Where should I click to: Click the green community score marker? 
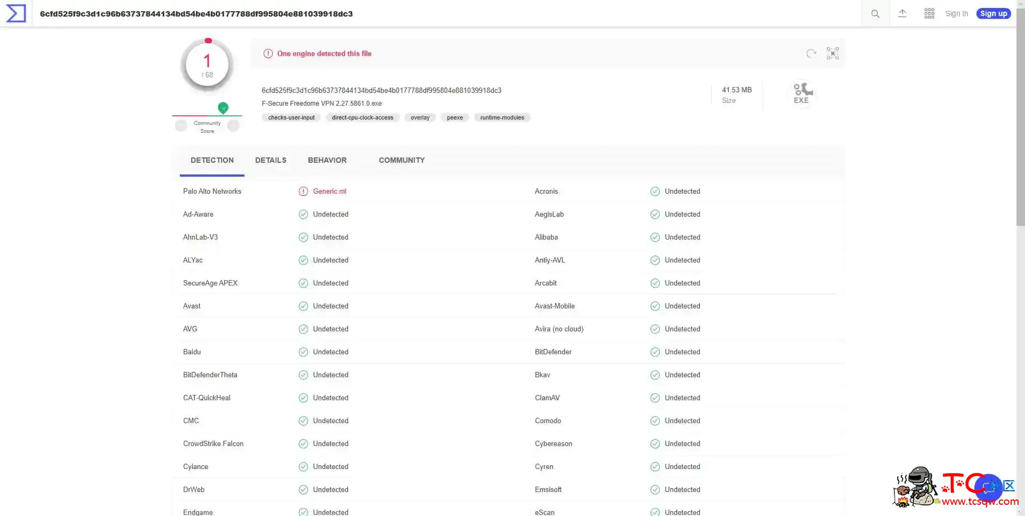pos(223,108)
